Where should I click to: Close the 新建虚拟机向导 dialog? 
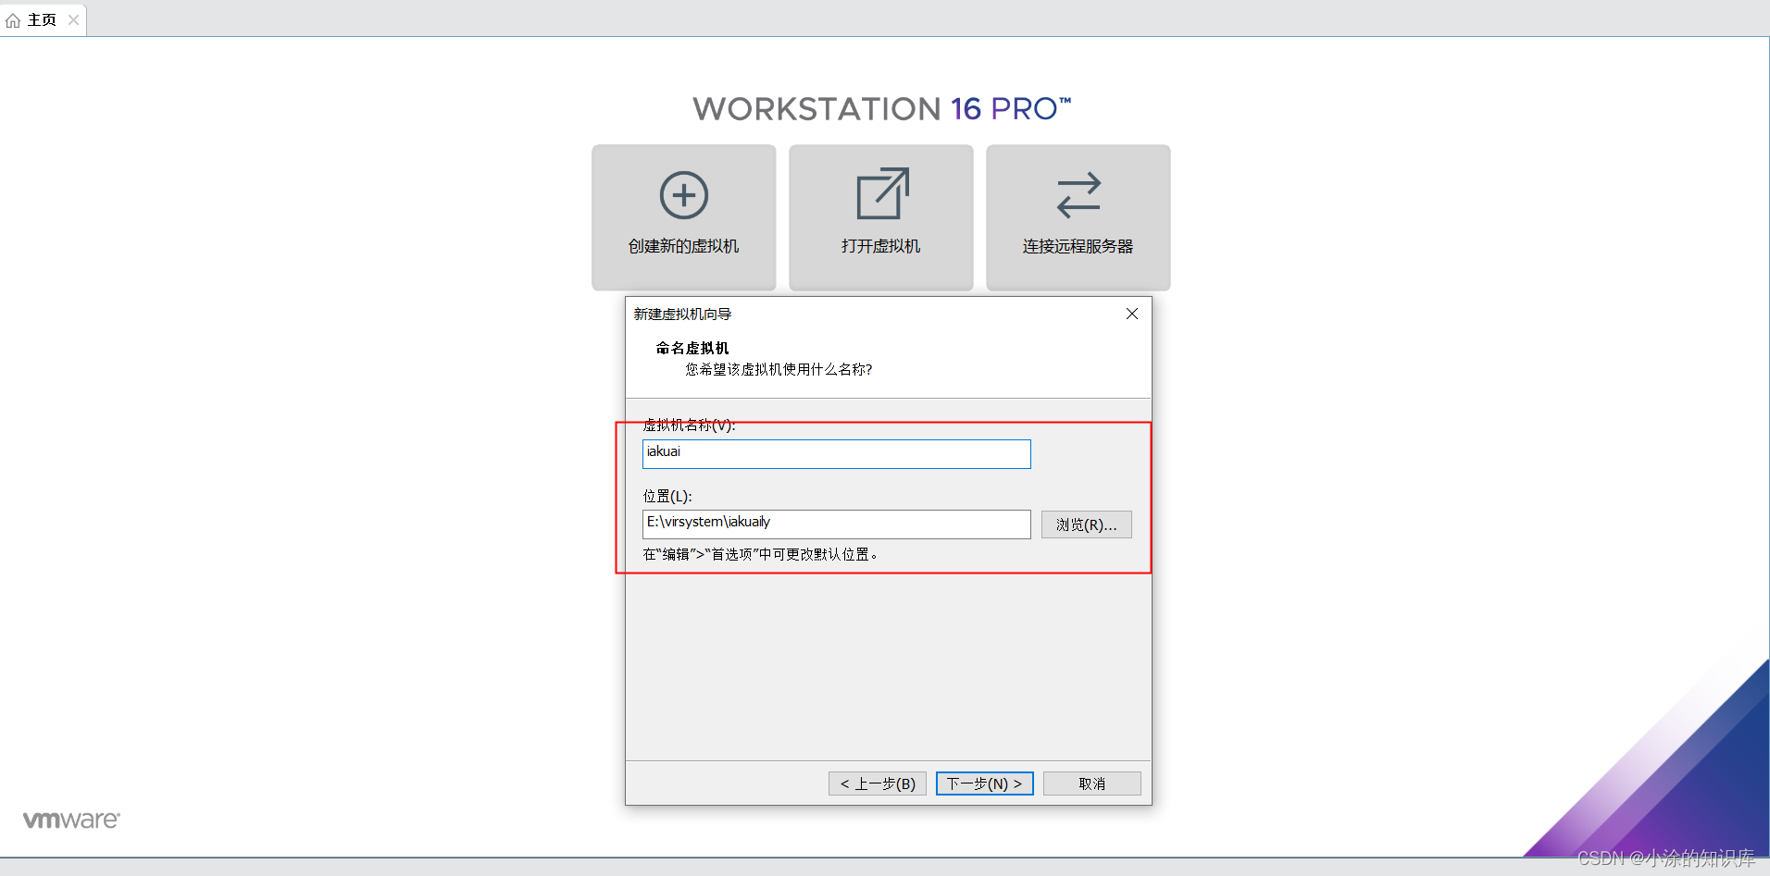pyautogui.click(x=1131, y=314)
